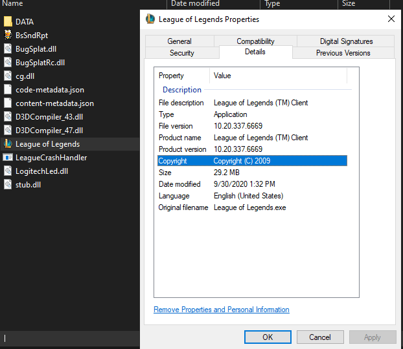Select the Date modified row showing 9/30/2020

[252, 184]
